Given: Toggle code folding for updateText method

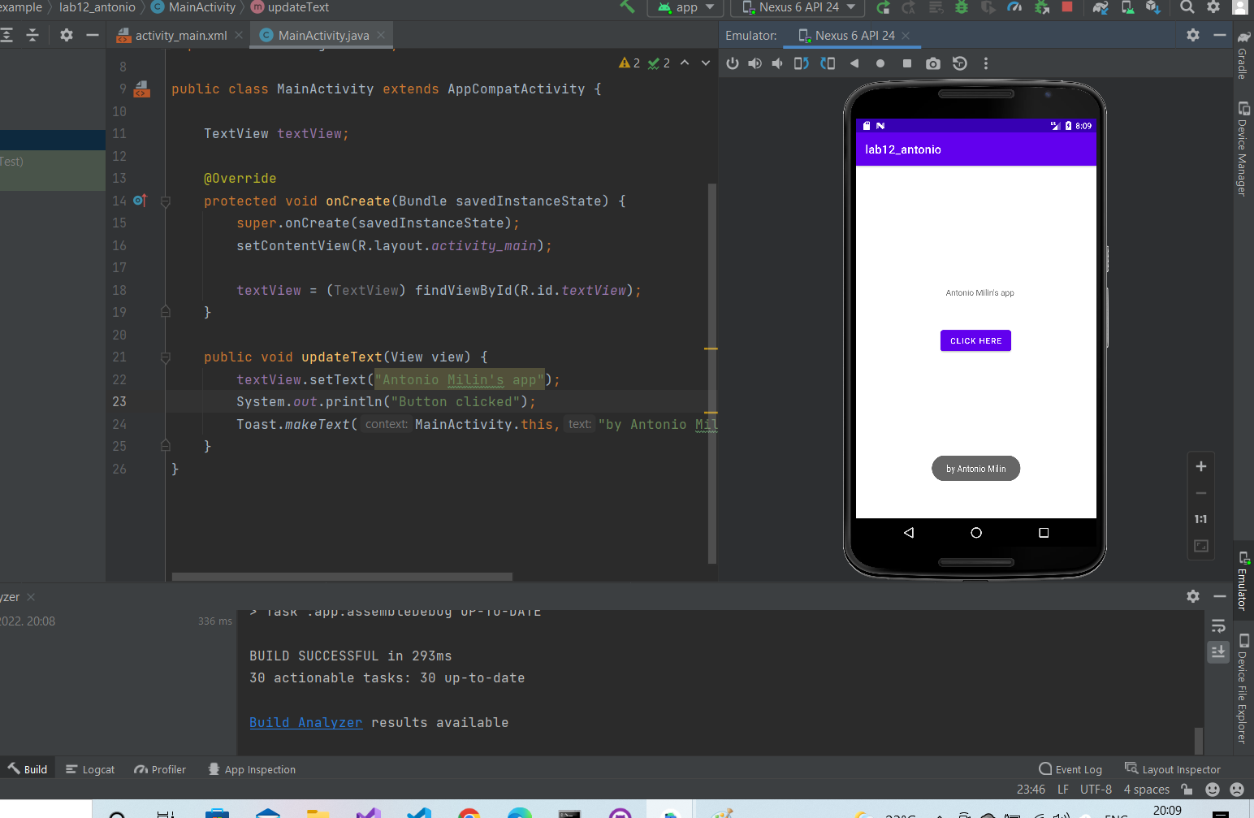Looking at the screenshot, I should [x=166, y=357].
